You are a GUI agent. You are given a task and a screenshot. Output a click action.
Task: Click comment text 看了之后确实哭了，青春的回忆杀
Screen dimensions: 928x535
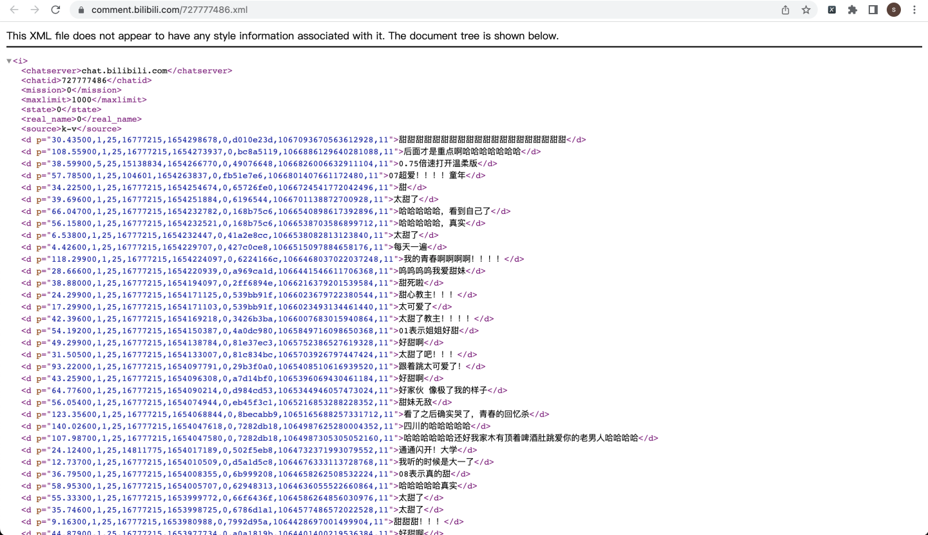(x=465, y=414)
